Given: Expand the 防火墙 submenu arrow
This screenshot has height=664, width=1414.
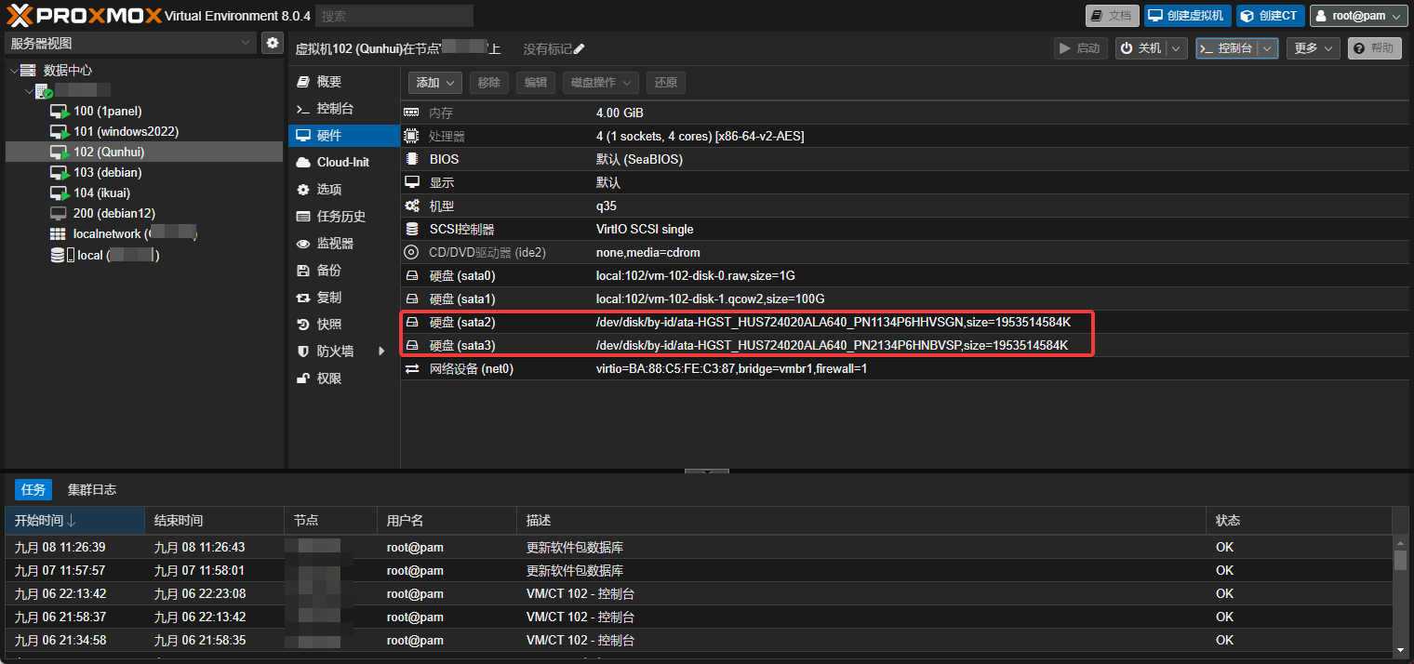Looking at the screenshot, I should tap(380, 352).
